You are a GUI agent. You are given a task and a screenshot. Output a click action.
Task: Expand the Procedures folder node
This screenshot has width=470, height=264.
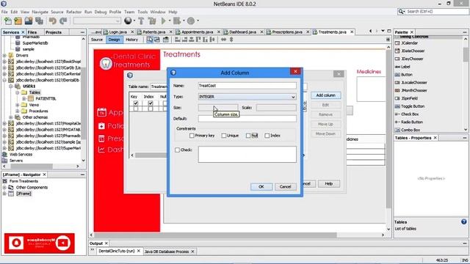18,111
